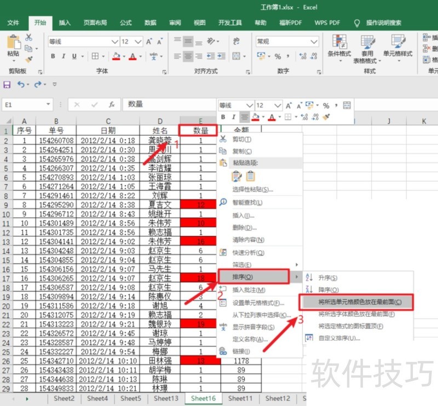
Task: Click the Save icon in quick access toolbar
Action: [x=7, y=84]
